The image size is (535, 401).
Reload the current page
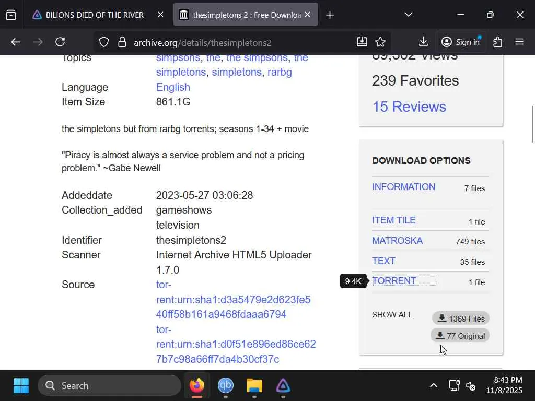(x=61, y=42)
